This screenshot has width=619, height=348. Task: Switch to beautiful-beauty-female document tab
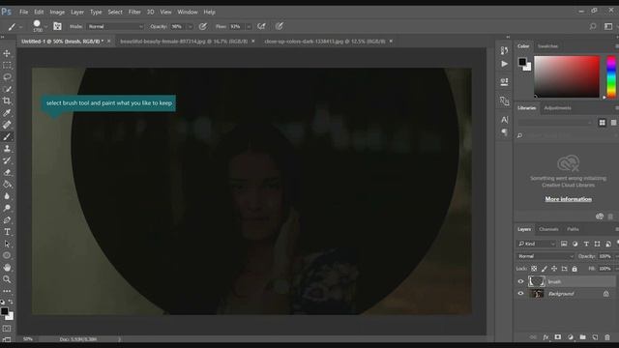coord(184,41)
